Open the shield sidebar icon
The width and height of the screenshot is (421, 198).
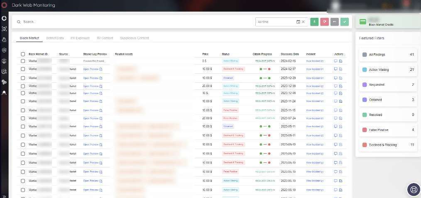click(x=4, y=50)
